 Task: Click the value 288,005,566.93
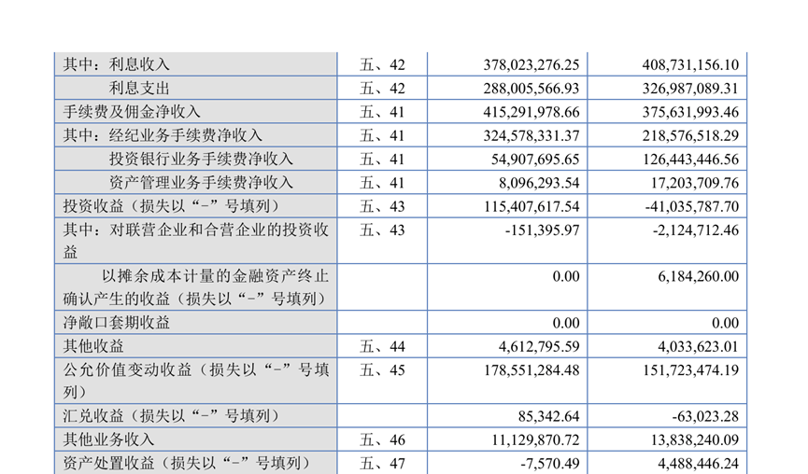pyautogui.click(x=531, y=89)
